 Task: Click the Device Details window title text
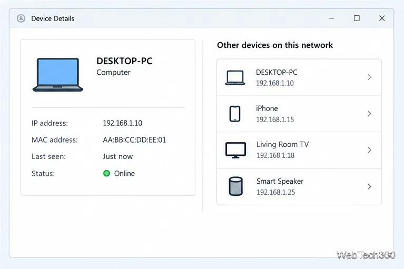tap(53, 18)
